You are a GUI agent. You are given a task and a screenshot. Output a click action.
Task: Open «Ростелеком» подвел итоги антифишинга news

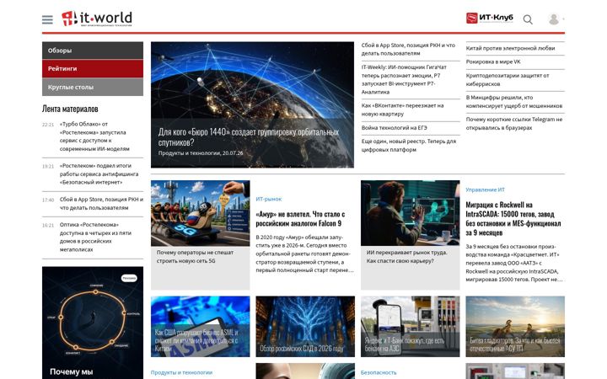(99, 173)
